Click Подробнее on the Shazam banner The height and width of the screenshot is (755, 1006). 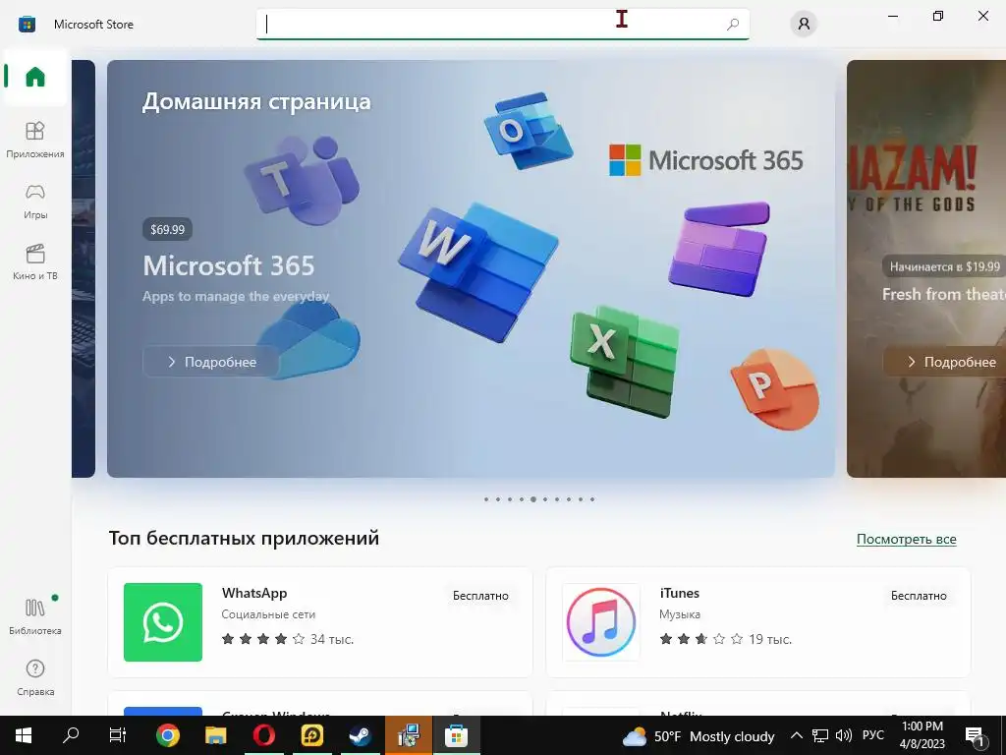944,362
